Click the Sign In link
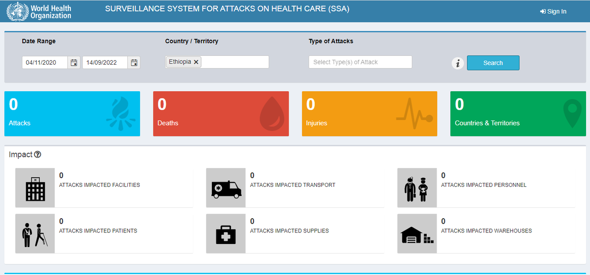590x275 pixels. (553, 11)
